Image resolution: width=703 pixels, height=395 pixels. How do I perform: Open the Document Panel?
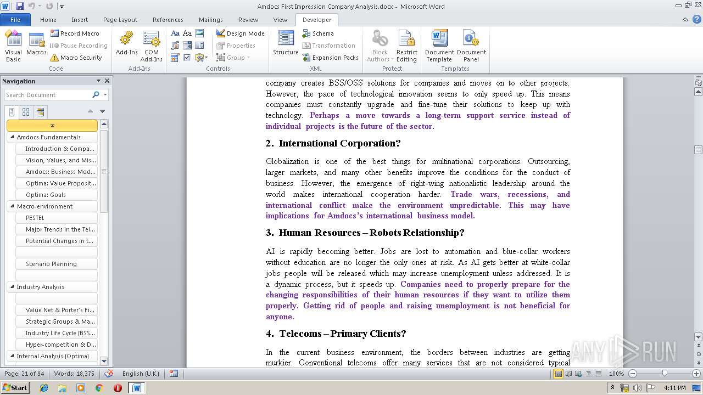(x=471, y=46)
